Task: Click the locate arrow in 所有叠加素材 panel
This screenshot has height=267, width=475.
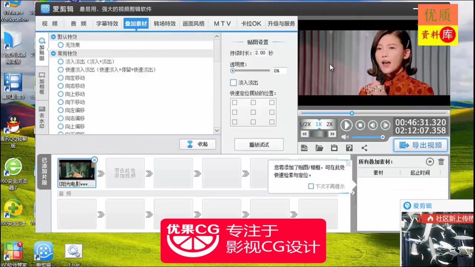Action: (430, 162)
